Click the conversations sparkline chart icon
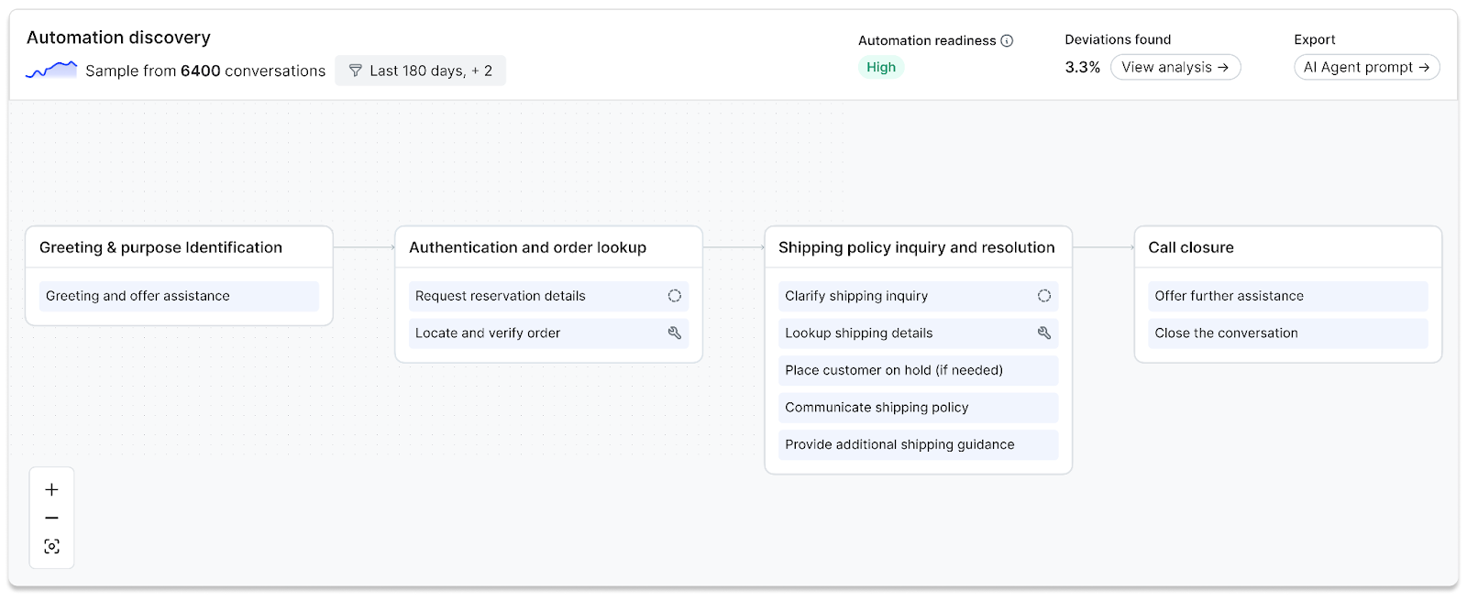The image size is (1467, 612). [51, 70]
